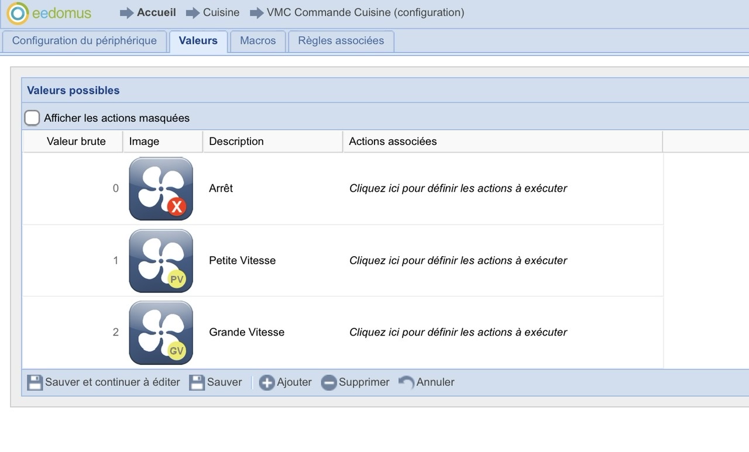The height and width of the screenshot is (452, 749).
Task: Open the Règles associées tab
Action: (341, 41)
